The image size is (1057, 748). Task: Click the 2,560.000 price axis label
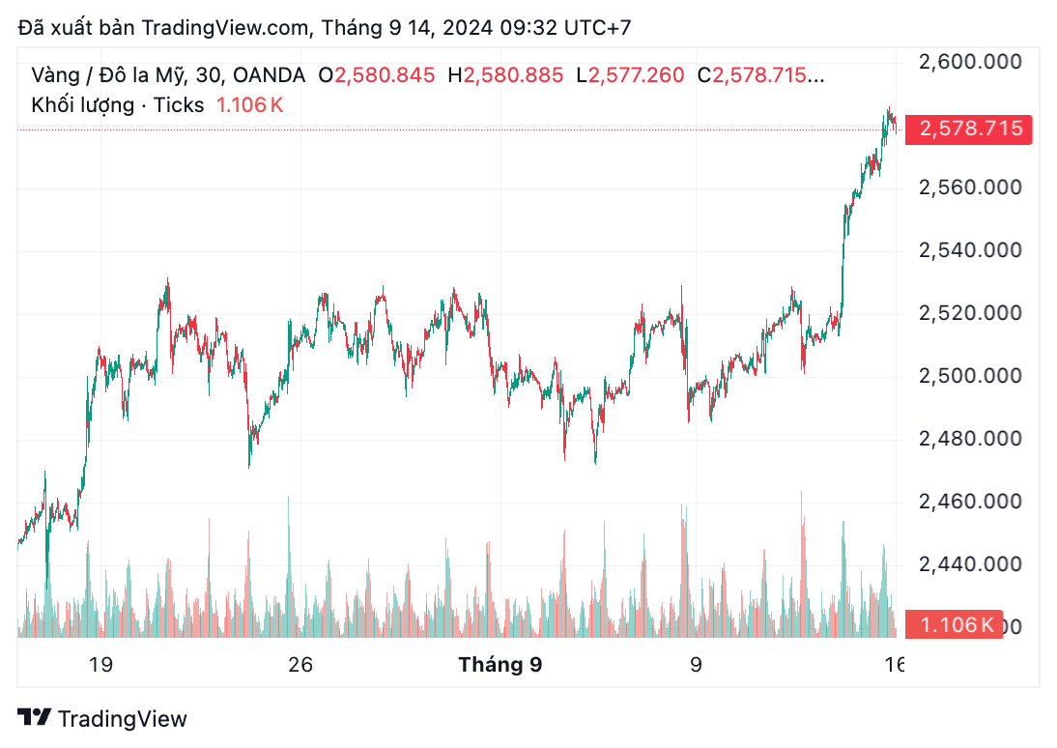click(x=970, y=187)
